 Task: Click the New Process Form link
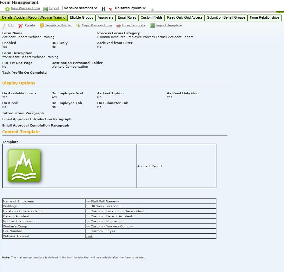25,8
